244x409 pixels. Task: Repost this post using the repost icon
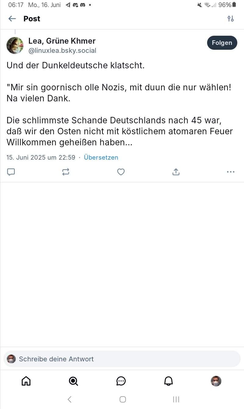[x=66, y=172]
